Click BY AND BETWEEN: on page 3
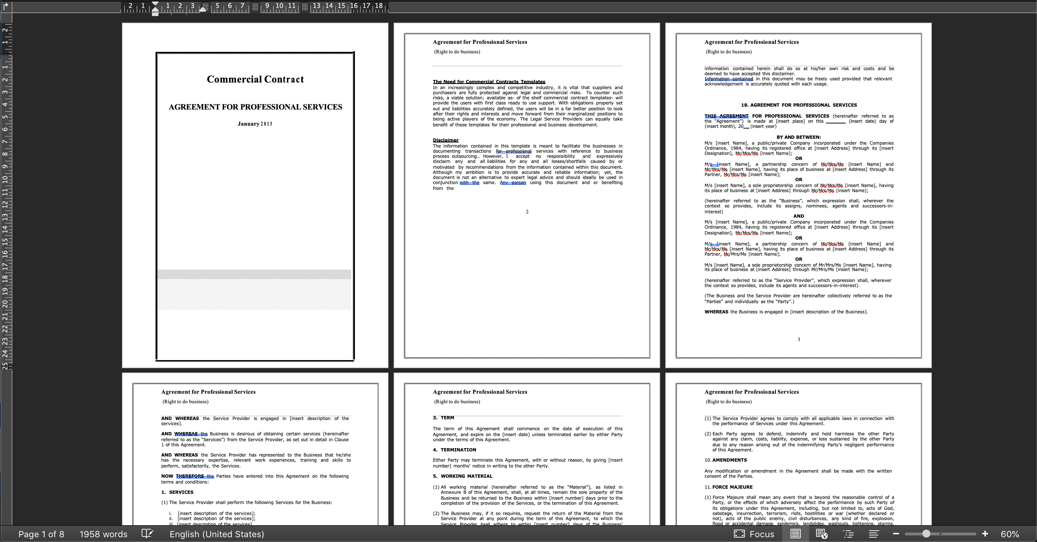This screenshot has width=1037, height=542. tap(798, 137)
